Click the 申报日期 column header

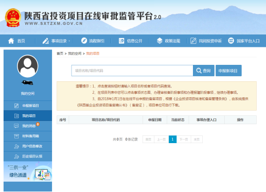[x=155, y=120]
